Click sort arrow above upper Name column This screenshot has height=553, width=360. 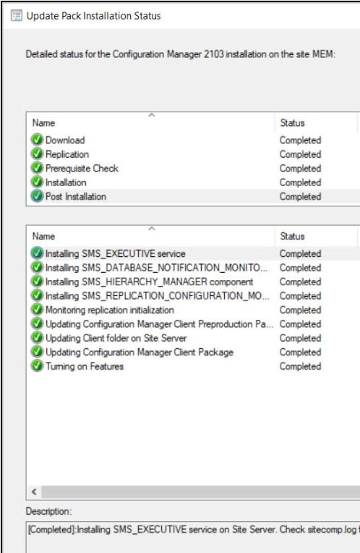[x=152, y=115]
